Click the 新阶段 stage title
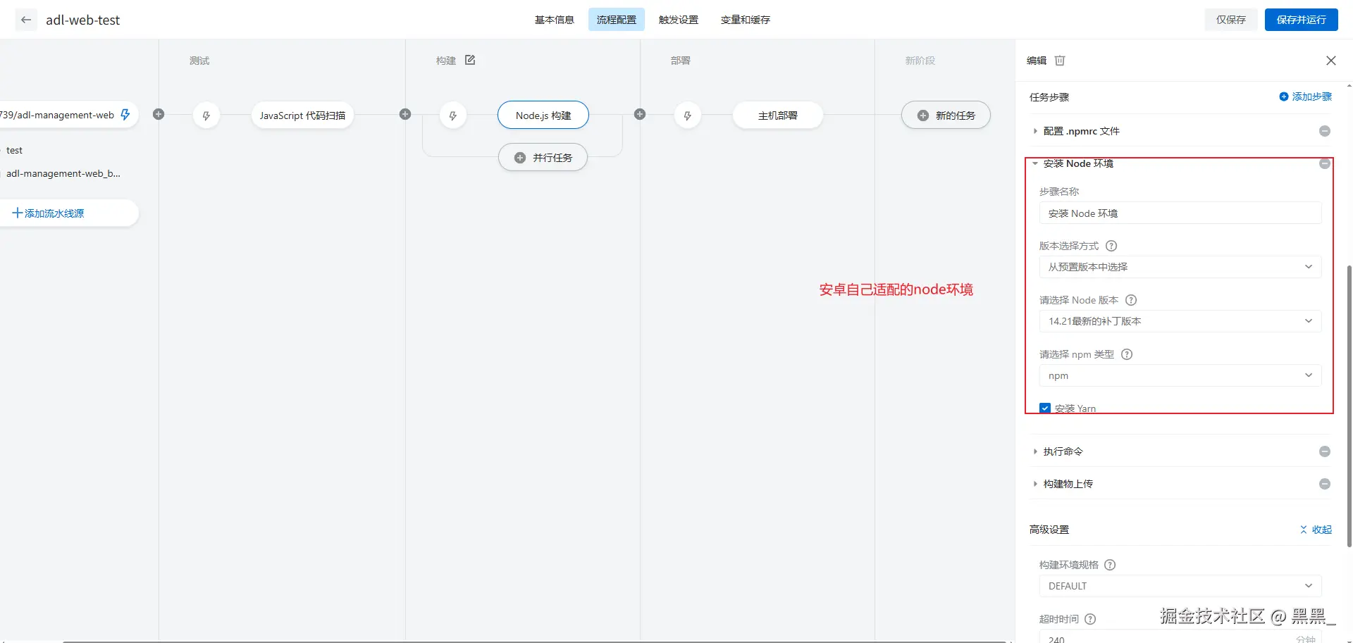 coord(920,61)
